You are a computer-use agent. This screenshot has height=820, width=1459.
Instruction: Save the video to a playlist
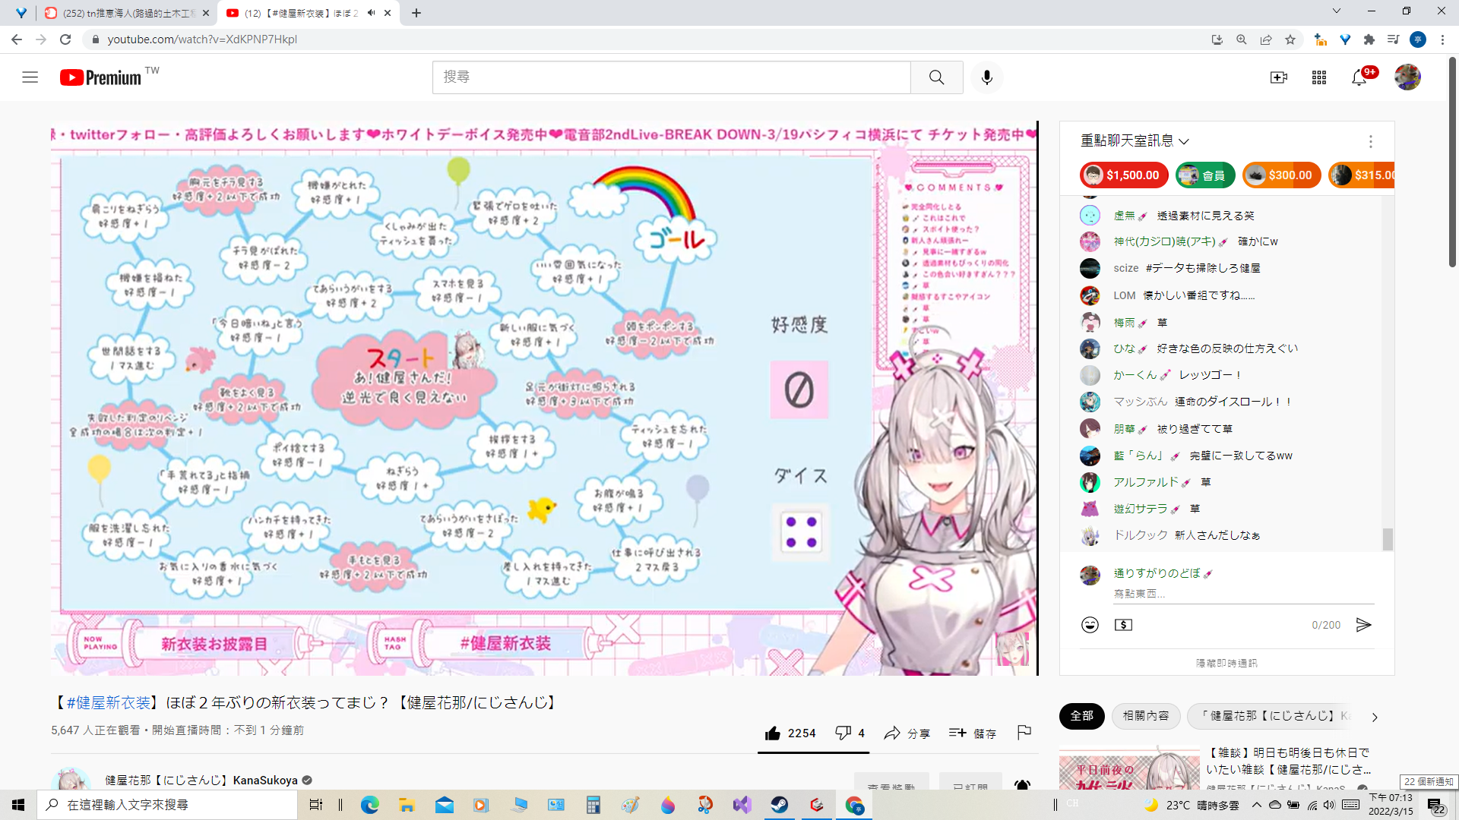tap(973, 733)
